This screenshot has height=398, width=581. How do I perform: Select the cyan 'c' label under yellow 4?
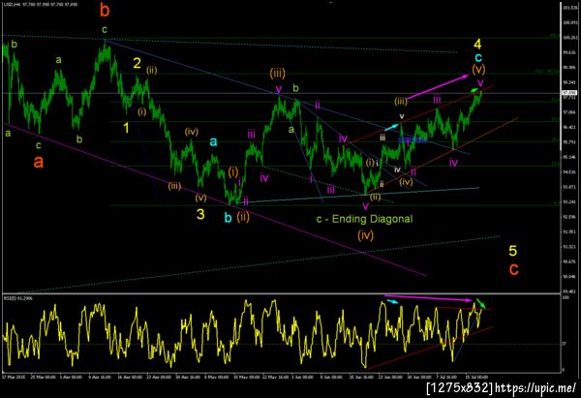coord(478,57)
